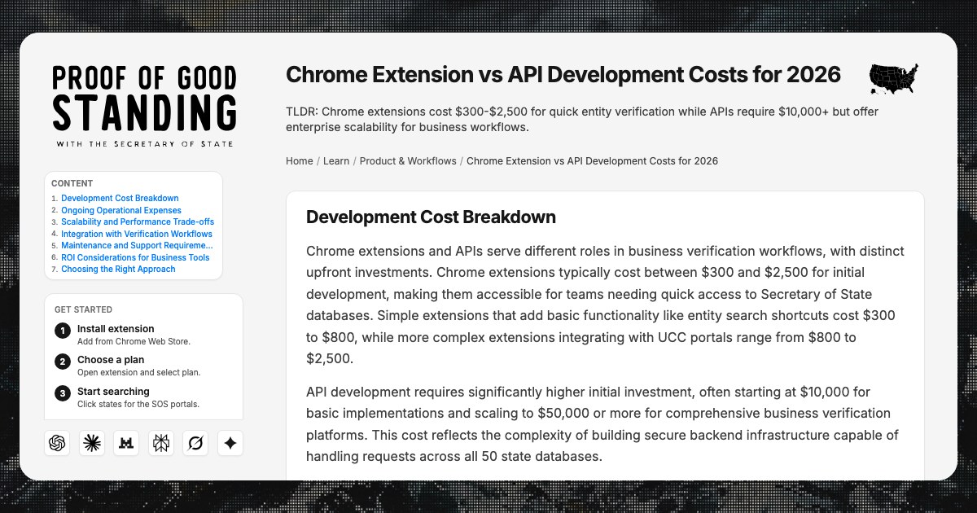Viewport: 977px width, 513px height.
Task: Click the Perplexity icon button
Action: point(161,443)
